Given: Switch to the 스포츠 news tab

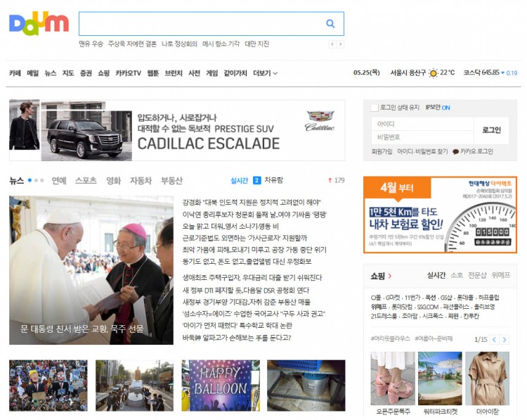Looking at the screenshot, I should pos(86,180).
